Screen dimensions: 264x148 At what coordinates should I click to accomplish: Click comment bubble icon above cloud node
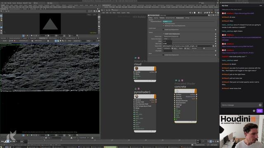(136, 58)
